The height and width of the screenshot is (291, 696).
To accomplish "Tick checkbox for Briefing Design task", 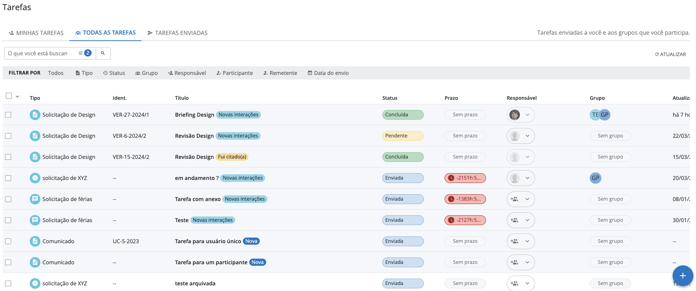I will pyautogui.click(x=8, y=115).
